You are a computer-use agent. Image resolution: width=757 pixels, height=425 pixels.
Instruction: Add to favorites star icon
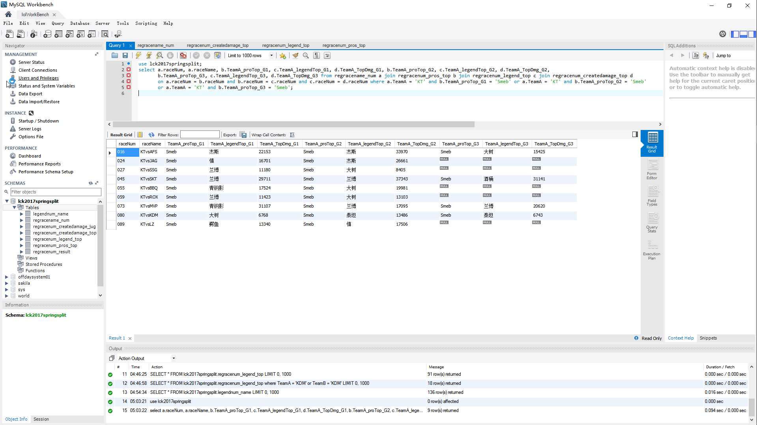pos(283,56)
